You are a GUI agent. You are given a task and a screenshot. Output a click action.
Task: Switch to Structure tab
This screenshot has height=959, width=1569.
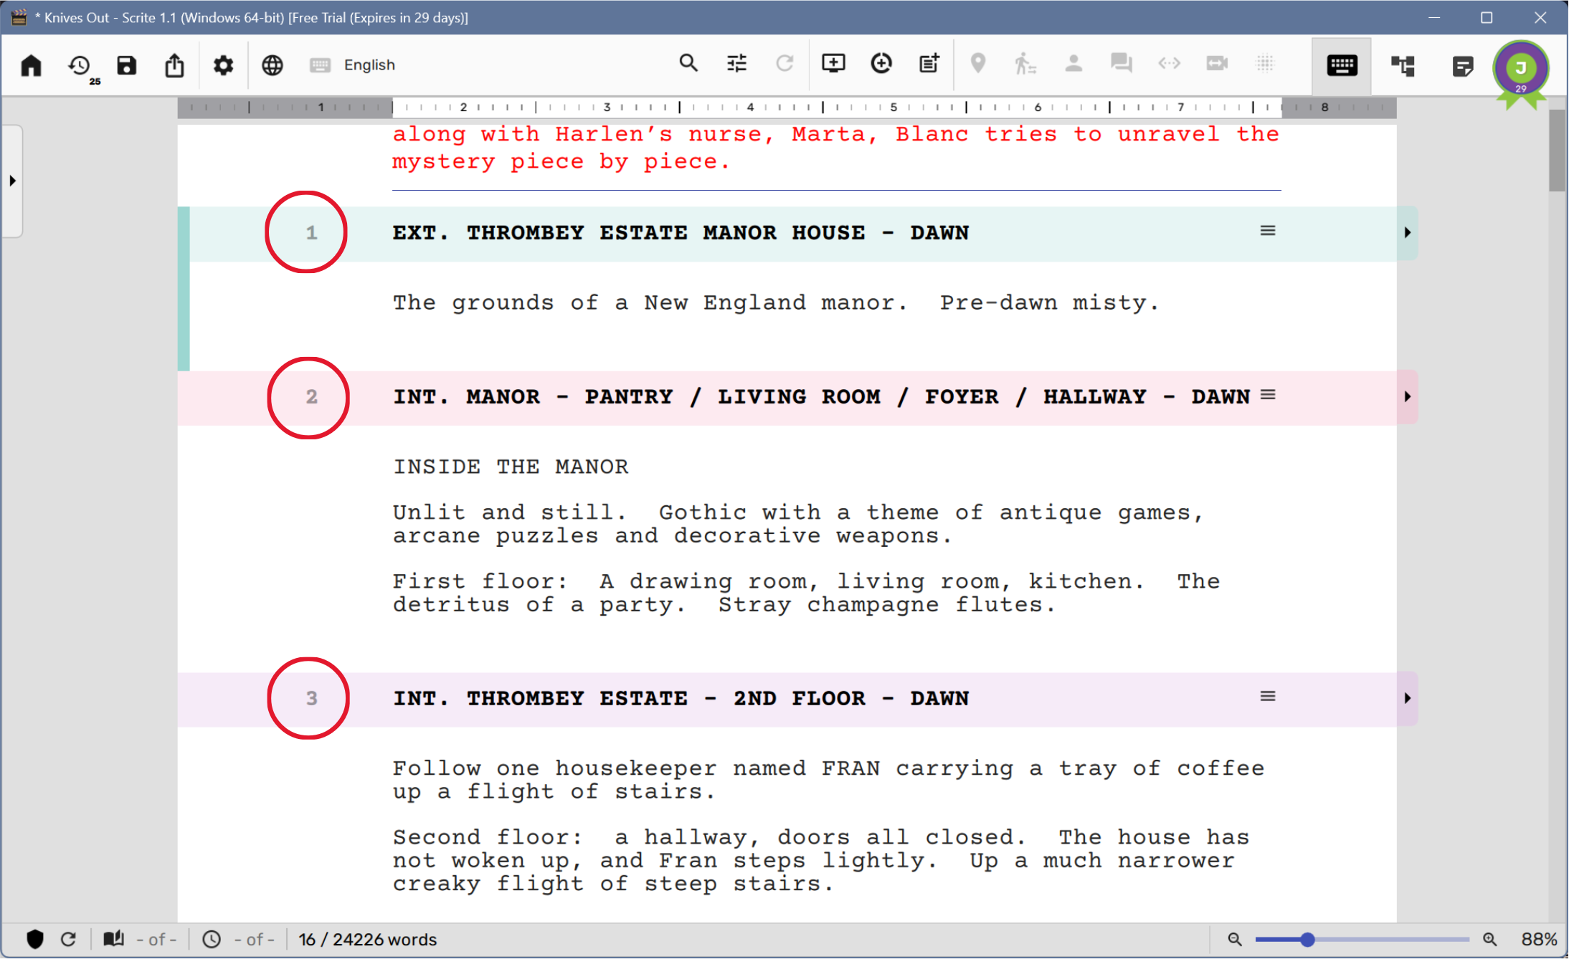[x=1403, y=66]
